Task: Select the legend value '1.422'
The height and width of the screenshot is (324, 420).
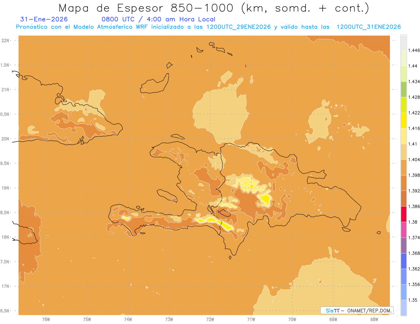Action: tap(414, 113)
